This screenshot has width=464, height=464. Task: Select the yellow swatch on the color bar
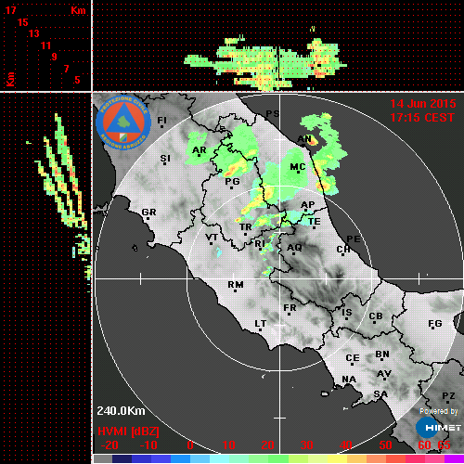click(x=337, y=458)
